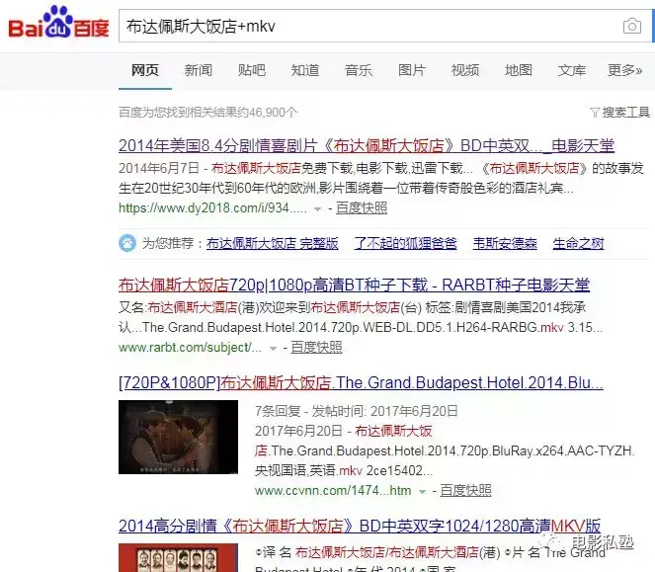The width and height of the screenshot is (655, 572).
Task: Open recommended search 了不起的狐狸爸爸
Action: [x=406, y=243]
